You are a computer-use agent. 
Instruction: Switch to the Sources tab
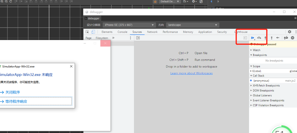(x=137, y=32)
